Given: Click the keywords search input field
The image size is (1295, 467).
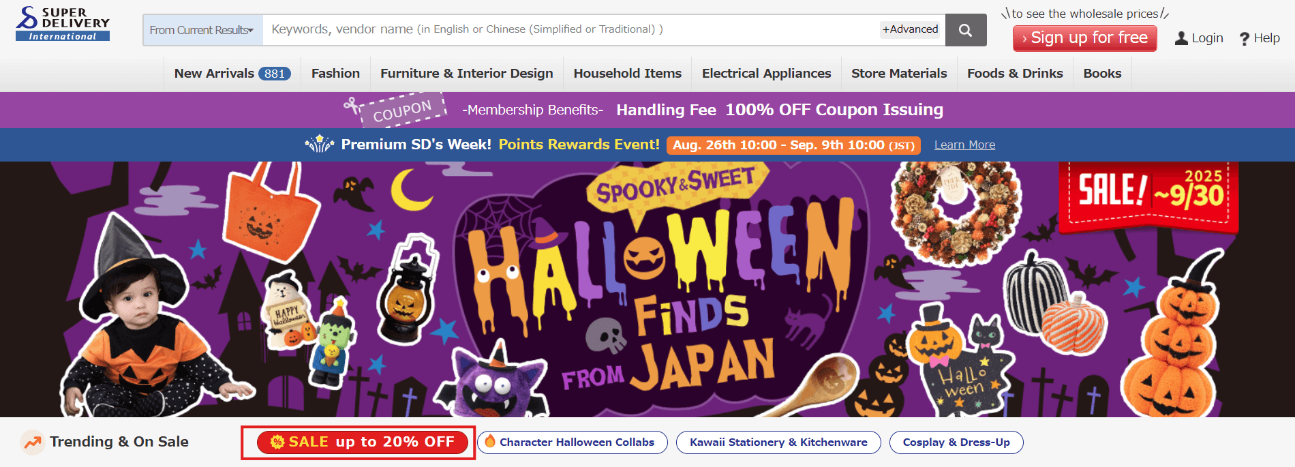Looking at the screenshot, I should tap(571, 30).
